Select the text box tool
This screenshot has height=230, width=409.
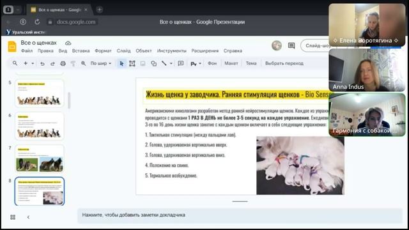(x=132, y=63)
